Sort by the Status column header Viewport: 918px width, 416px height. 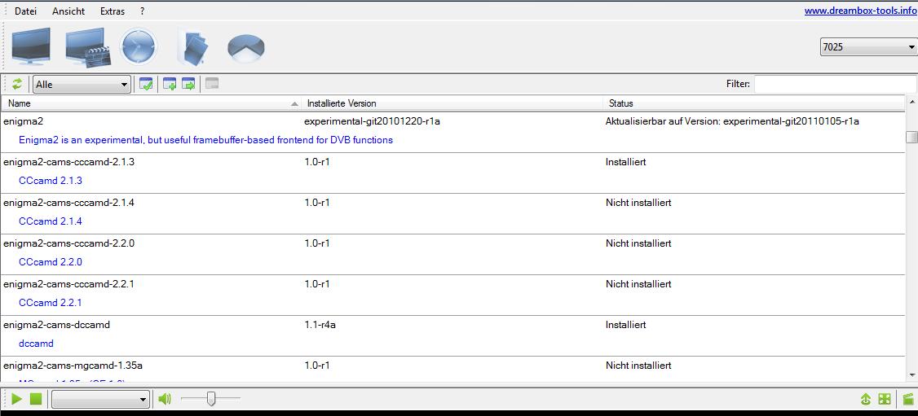pos(754,103)
